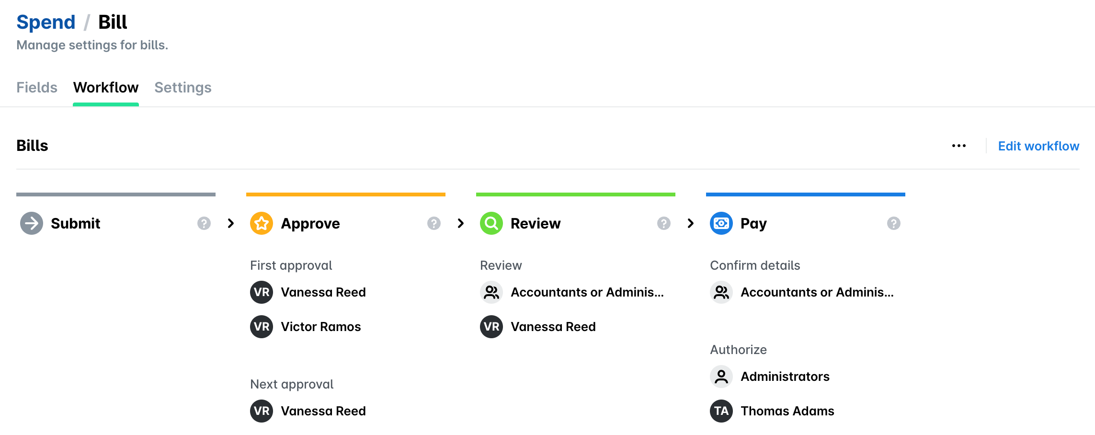
Task: Click the Review stage magnifier icon
Action: [x=491, y=223]
